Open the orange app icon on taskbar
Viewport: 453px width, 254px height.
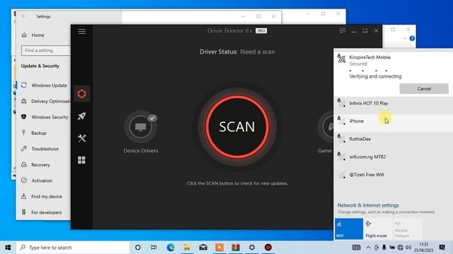219,248
